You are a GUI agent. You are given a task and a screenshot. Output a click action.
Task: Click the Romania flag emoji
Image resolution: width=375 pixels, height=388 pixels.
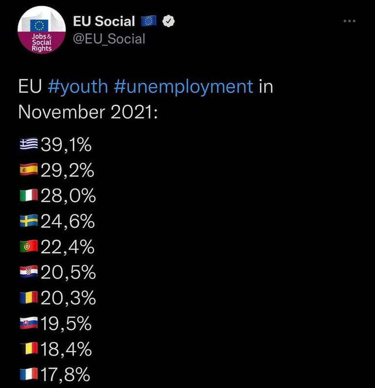(29, 298)
